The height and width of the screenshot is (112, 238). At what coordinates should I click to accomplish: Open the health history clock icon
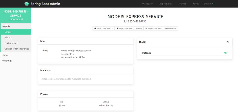tap(228, 42)
